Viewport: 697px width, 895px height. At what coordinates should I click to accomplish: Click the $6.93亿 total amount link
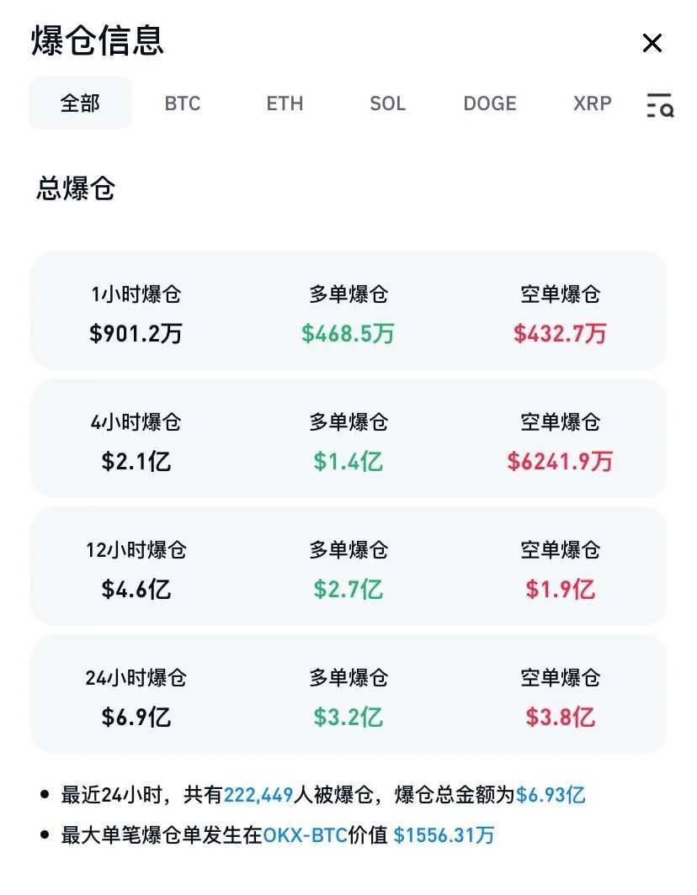[551, 794]
